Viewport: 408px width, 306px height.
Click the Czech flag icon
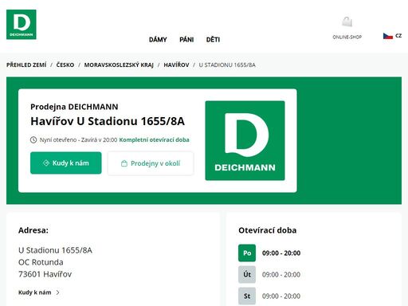388,36
